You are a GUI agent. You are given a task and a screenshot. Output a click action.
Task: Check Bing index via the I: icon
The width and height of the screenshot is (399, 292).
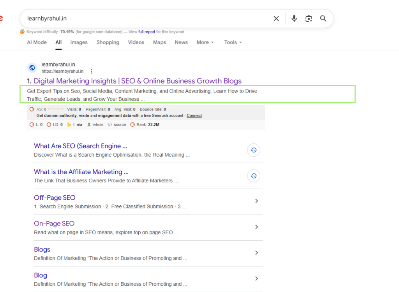click(x=73, y=124)
